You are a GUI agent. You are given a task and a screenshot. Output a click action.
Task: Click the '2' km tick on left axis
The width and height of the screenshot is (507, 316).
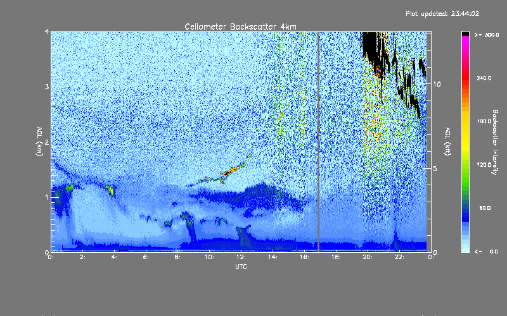pyautogui.click(x=47, y=142)
